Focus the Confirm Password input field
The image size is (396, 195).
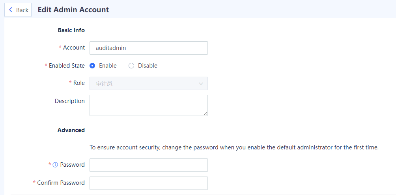148,183
